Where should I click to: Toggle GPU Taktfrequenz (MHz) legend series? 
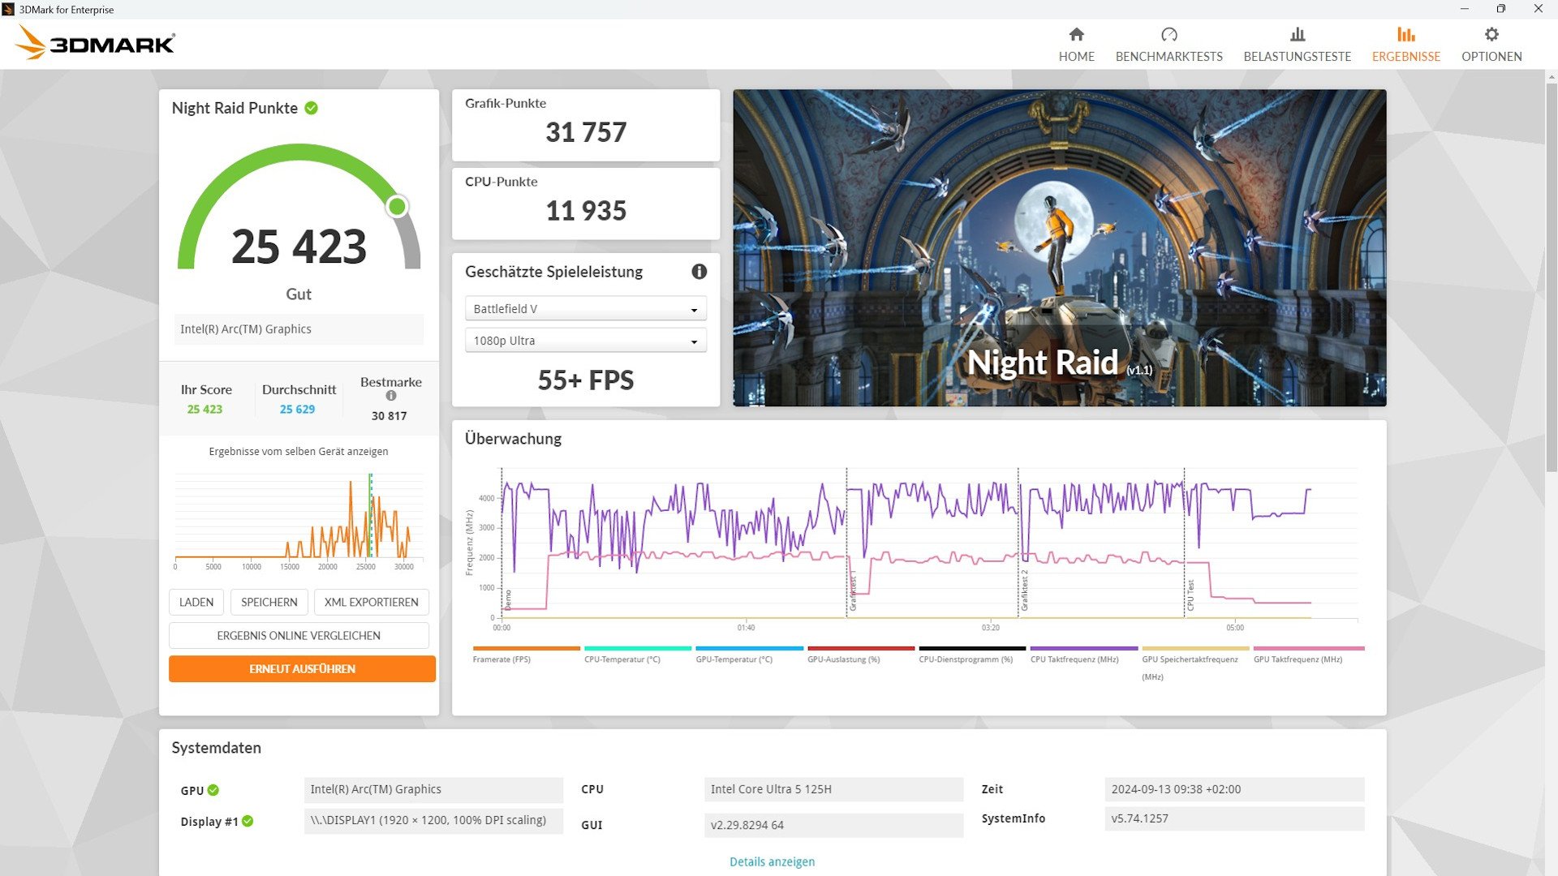pyautogui.click(x=1297, y=659)
